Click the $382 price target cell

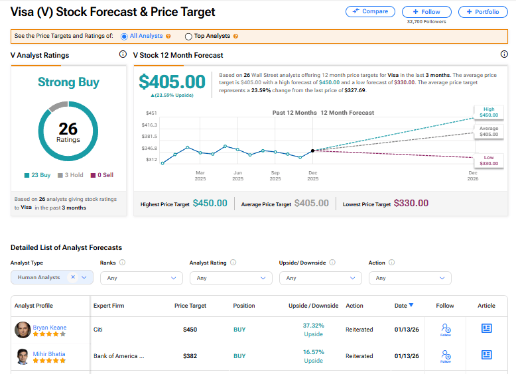[190, 356]
